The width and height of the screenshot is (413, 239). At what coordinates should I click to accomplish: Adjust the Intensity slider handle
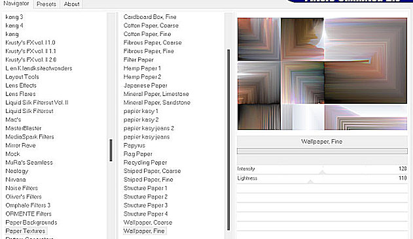pos(323,172)
